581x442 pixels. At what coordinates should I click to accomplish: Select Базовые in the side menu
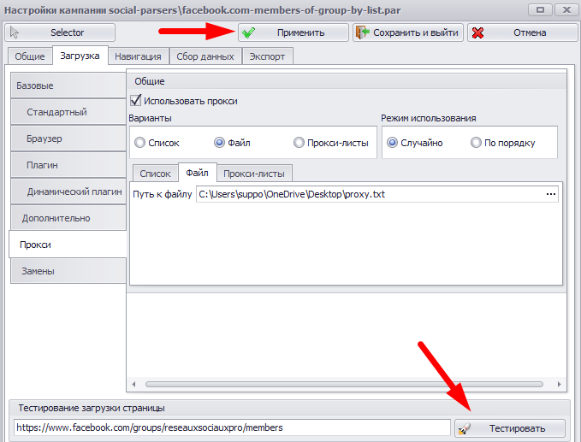point(68,85)
